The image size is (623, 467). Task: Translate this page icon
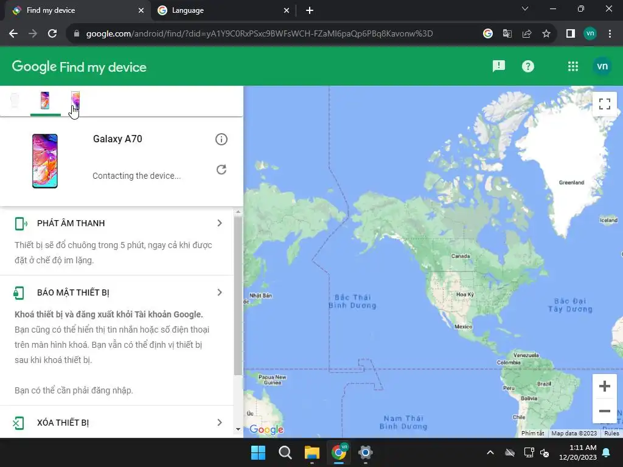click(507, 33)
